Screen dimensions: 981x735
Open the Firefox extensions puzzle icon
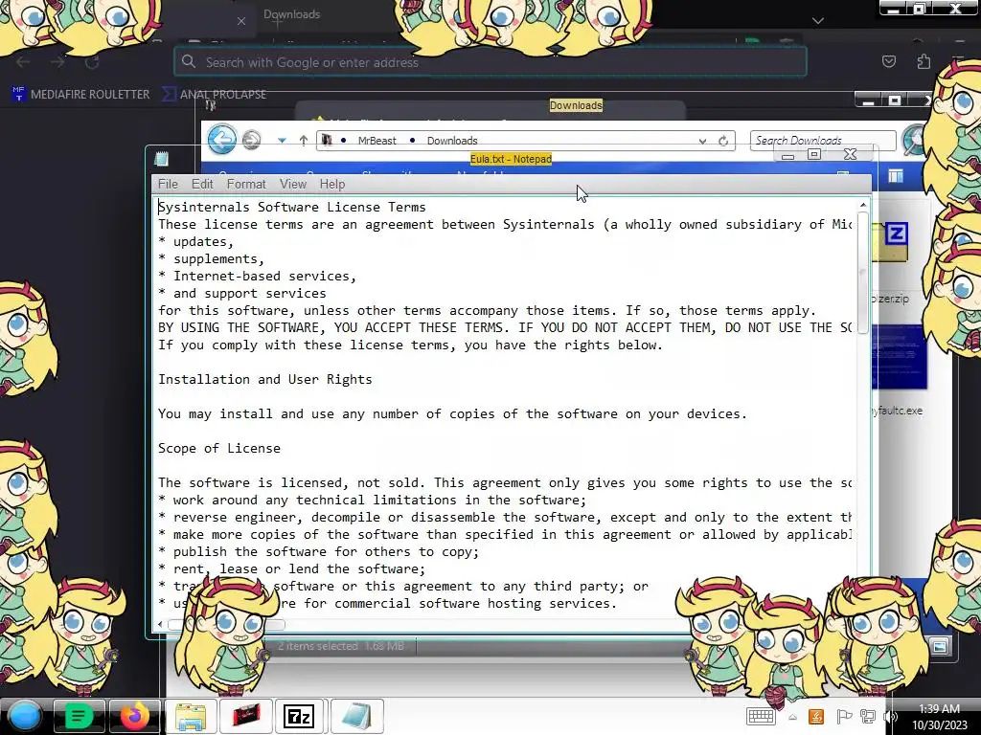pos(924,61)
